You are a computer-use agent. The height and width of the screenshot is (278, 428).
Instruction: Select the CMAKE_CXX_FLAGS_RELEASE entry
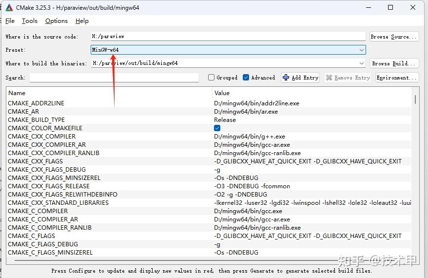49,186
